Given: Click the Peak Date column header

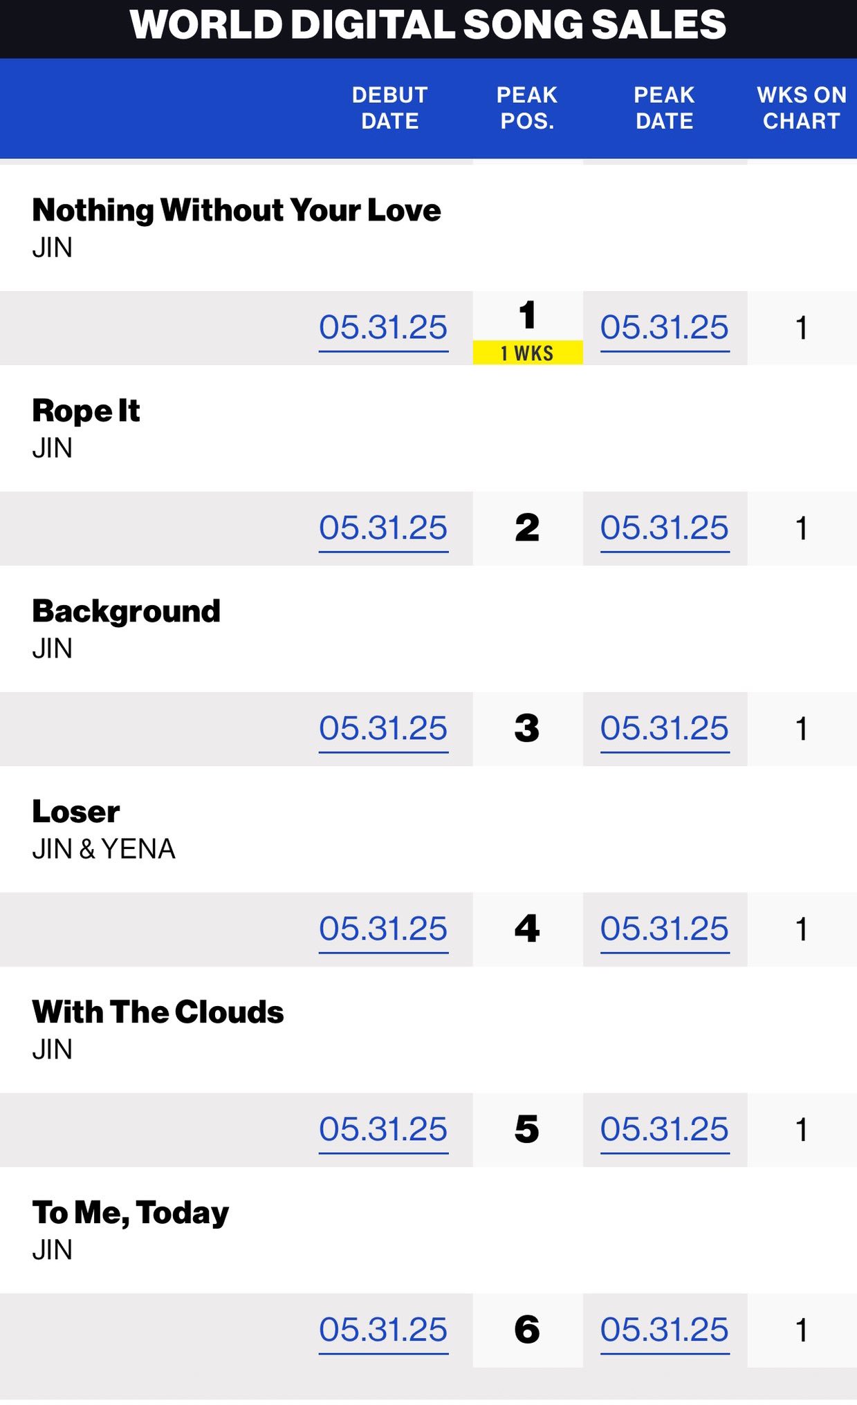Looking at the screenshot, I should point(665,108).
